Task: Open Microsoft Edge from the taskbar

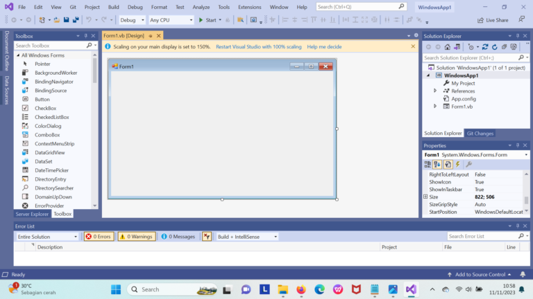Action: click(319, 289)
